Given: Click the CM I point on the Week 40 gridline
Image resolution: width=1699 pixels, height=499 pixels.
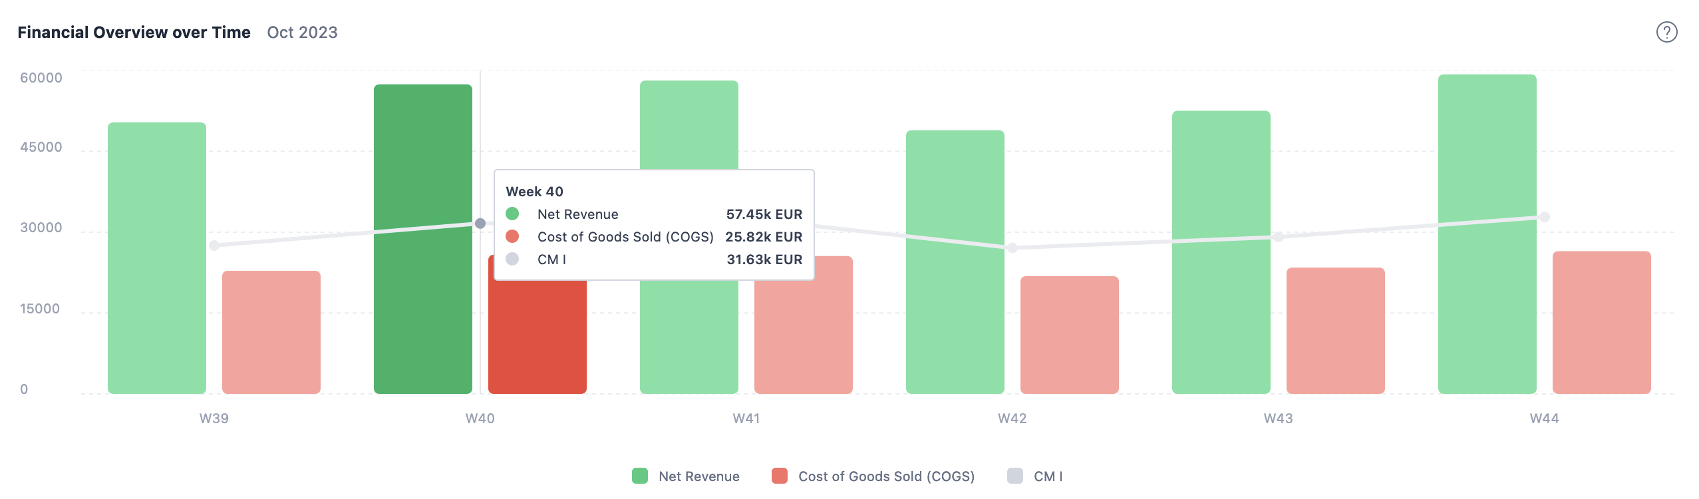Looking at the screenshot, I should coord(479,223).
